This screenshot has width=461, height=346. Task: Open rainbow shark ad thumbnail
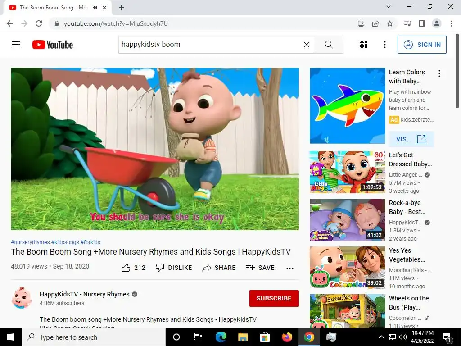[347, 106]
